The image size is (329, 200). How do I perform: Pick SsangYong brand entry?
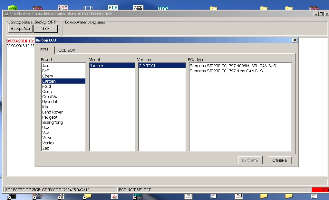(x=63, y=122)
